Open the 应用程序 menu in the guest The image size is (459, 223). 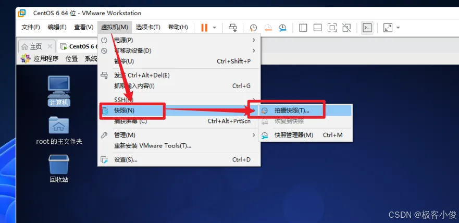pos(46,58)
